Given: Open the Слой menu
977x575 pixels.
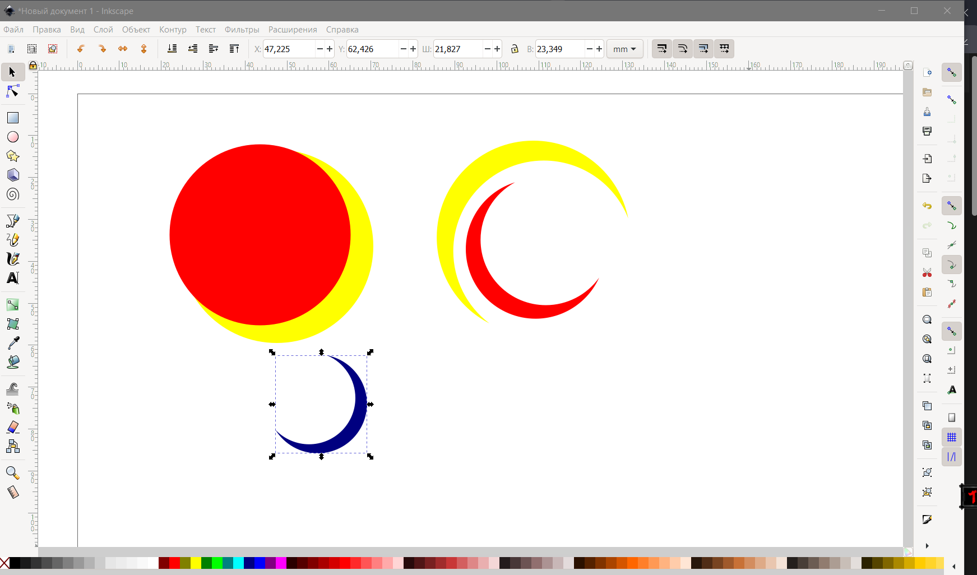Looking at the screenshot, I should click(x=103, y=30).
